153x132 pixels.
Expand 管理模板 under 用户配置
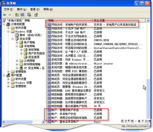[8, 86]
